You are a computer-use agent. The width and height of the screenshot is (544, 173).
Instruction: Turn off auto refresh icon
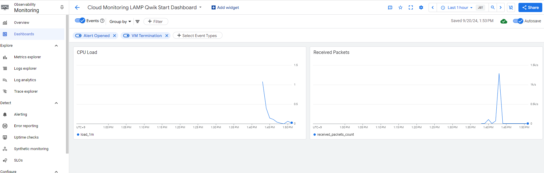pyautogui.click(x=511, y=7)
